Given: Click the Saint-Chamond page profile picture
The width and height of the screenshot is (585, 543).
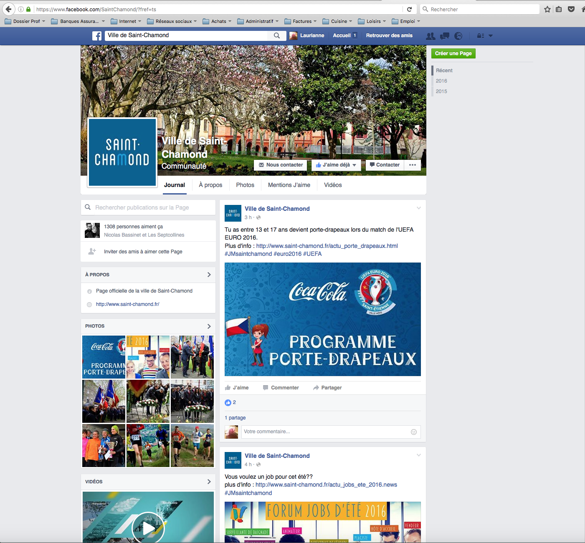Looking at the screenshot, I should pyautogui.click(x=122, y=152).
